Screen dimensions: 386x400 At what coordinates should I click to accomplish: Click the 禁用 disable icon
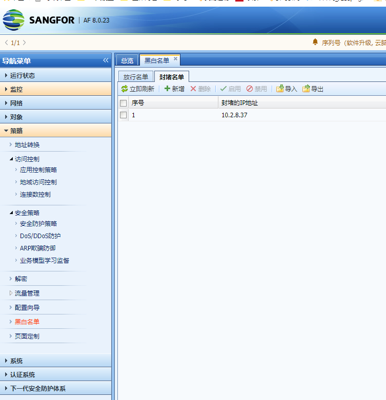pos(250,89)
